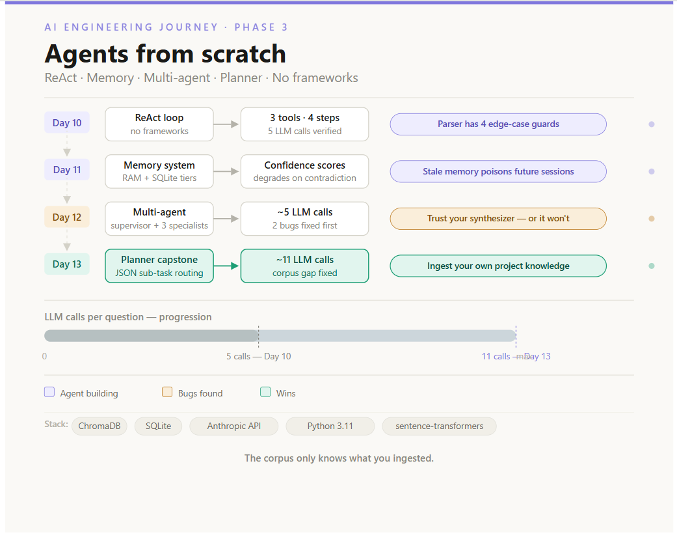Click the purple dot beside Stale memory pill

pyautogui.click(x=652, y=172)
